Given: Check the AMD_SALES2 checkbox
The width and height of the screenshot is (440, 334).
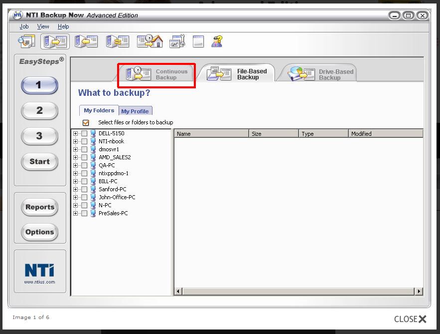Looking at the screenshot, I should [84, 157].
